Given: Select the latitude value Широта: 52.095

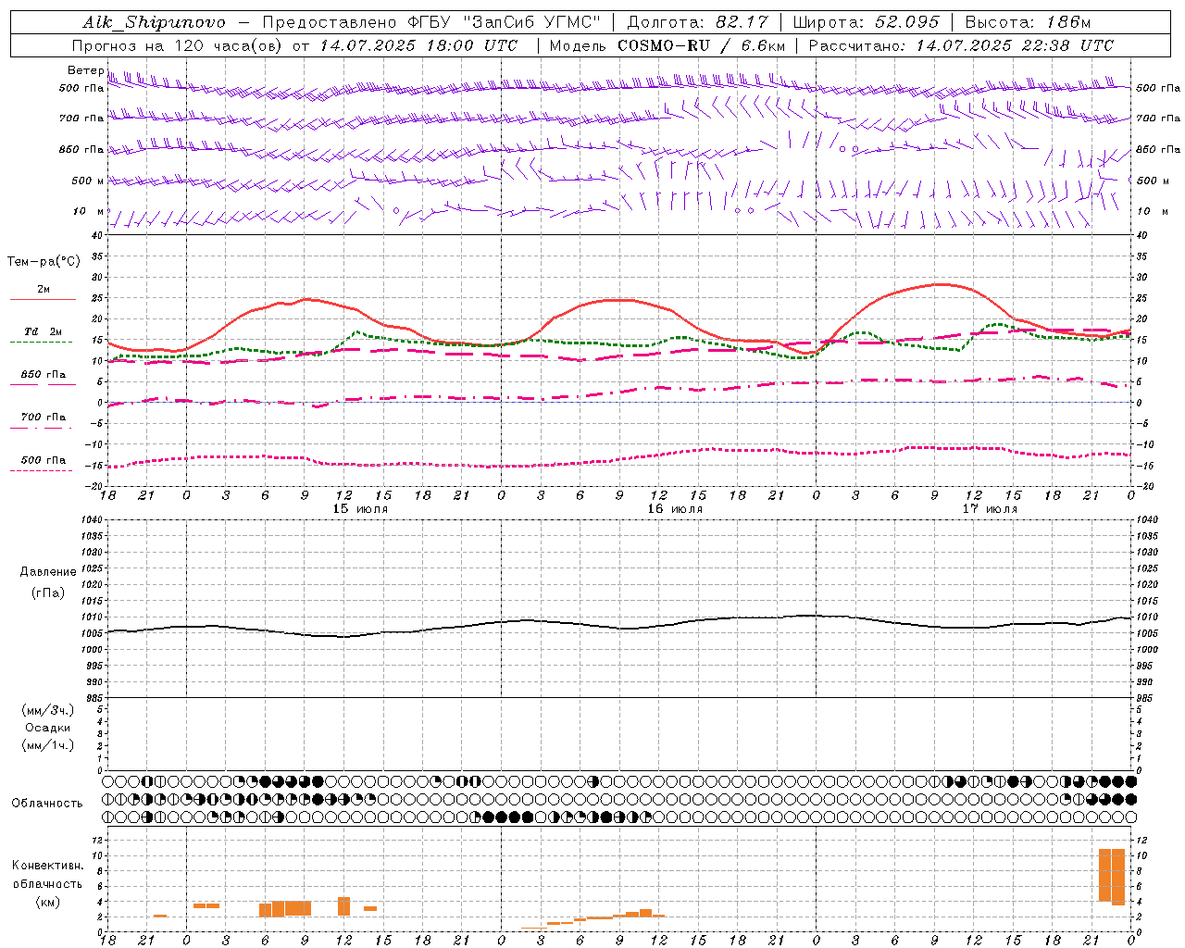Looking at the screenshot, I should coord(867,22).
